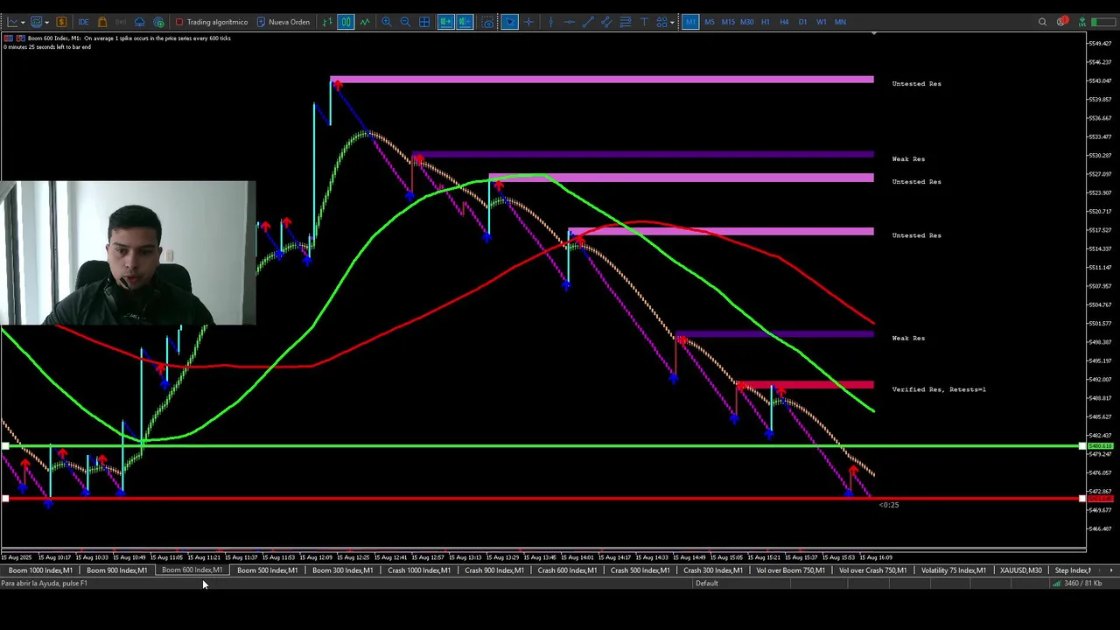Switch chart to candlesticks
The image size is (1120, 630).
pos(346,22)
